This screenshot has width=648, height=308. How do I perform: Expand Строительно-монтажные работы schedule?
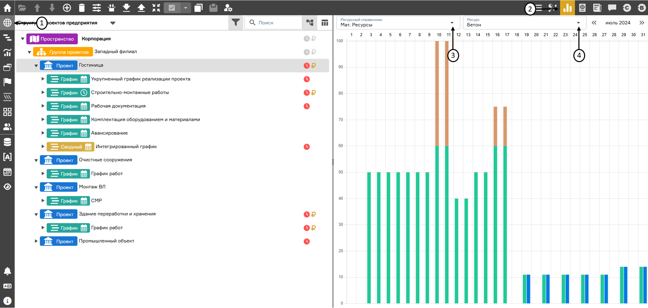point(43,93)
